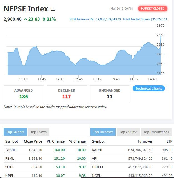Viewport: 174px width, 178px height.
Task: Click the ADVANCED count card
Action: [x=24, y=94]
